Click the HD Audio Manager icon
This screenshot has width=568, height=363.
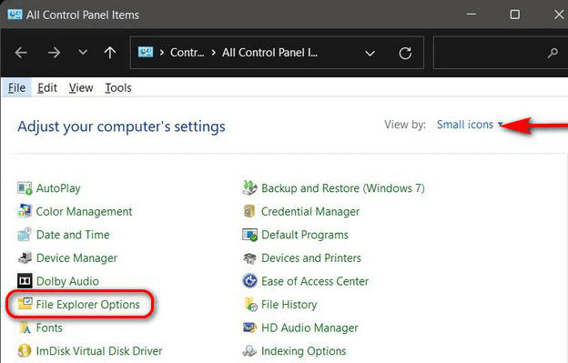(249, 328)
